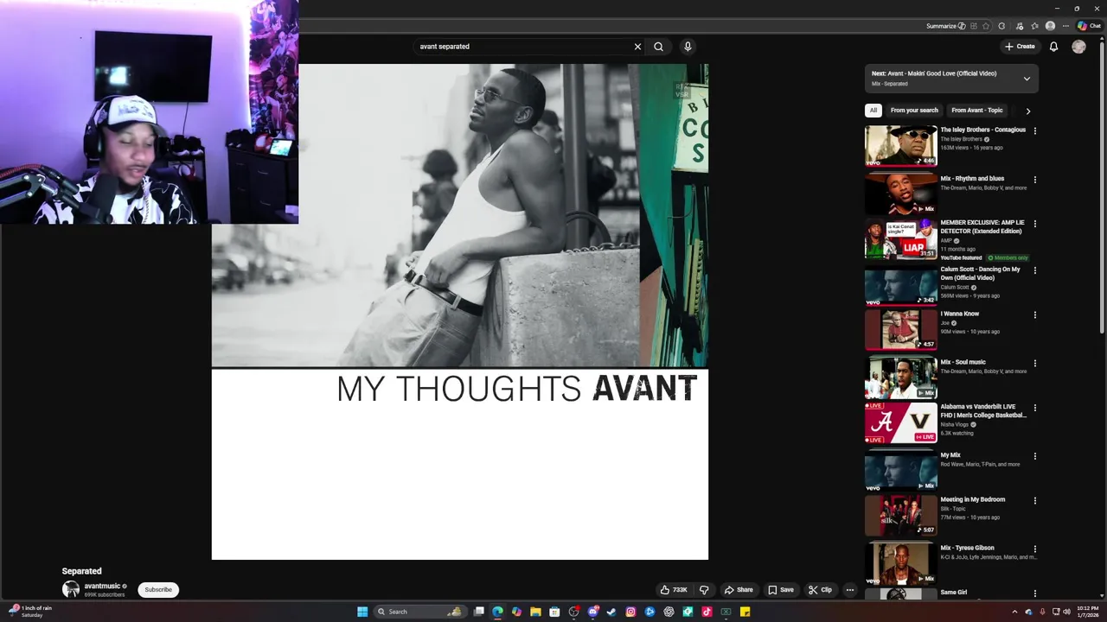Open options for 'I Wanna Know' video
1107x622 pixels.
coord(1034,315)
